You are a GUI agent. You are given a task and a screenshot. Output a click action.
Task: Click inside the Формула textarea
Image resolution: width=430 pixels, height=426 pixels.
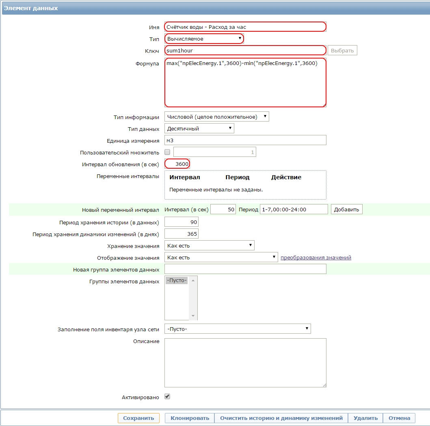pos(245,83)
